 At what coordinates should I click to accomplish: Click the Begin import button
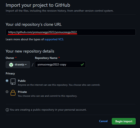click(124, 121)
